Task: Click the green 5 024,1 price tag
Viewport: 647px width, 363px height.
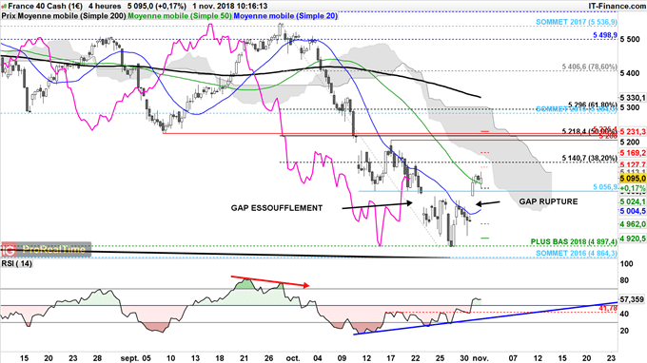Action: [633, 201]
